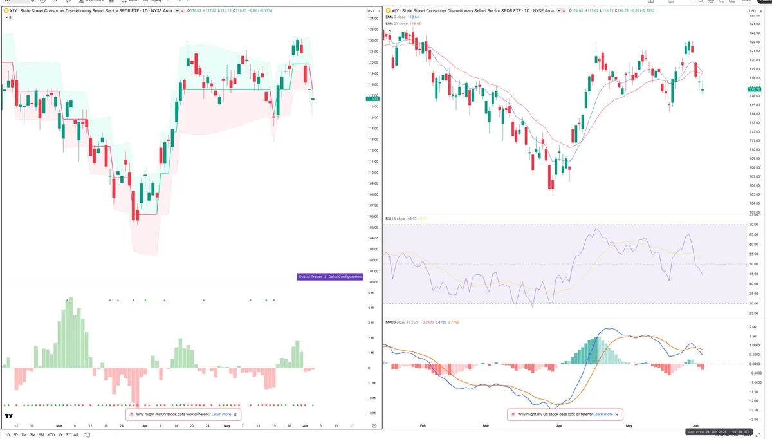Select the 1M time range
This screenshot has height=439, width=772.
24,435
